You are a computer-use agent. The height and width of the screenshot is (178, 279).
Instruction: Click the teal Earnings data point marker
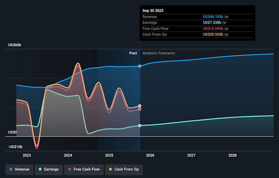pyautogui.click(x=140, y=126)
